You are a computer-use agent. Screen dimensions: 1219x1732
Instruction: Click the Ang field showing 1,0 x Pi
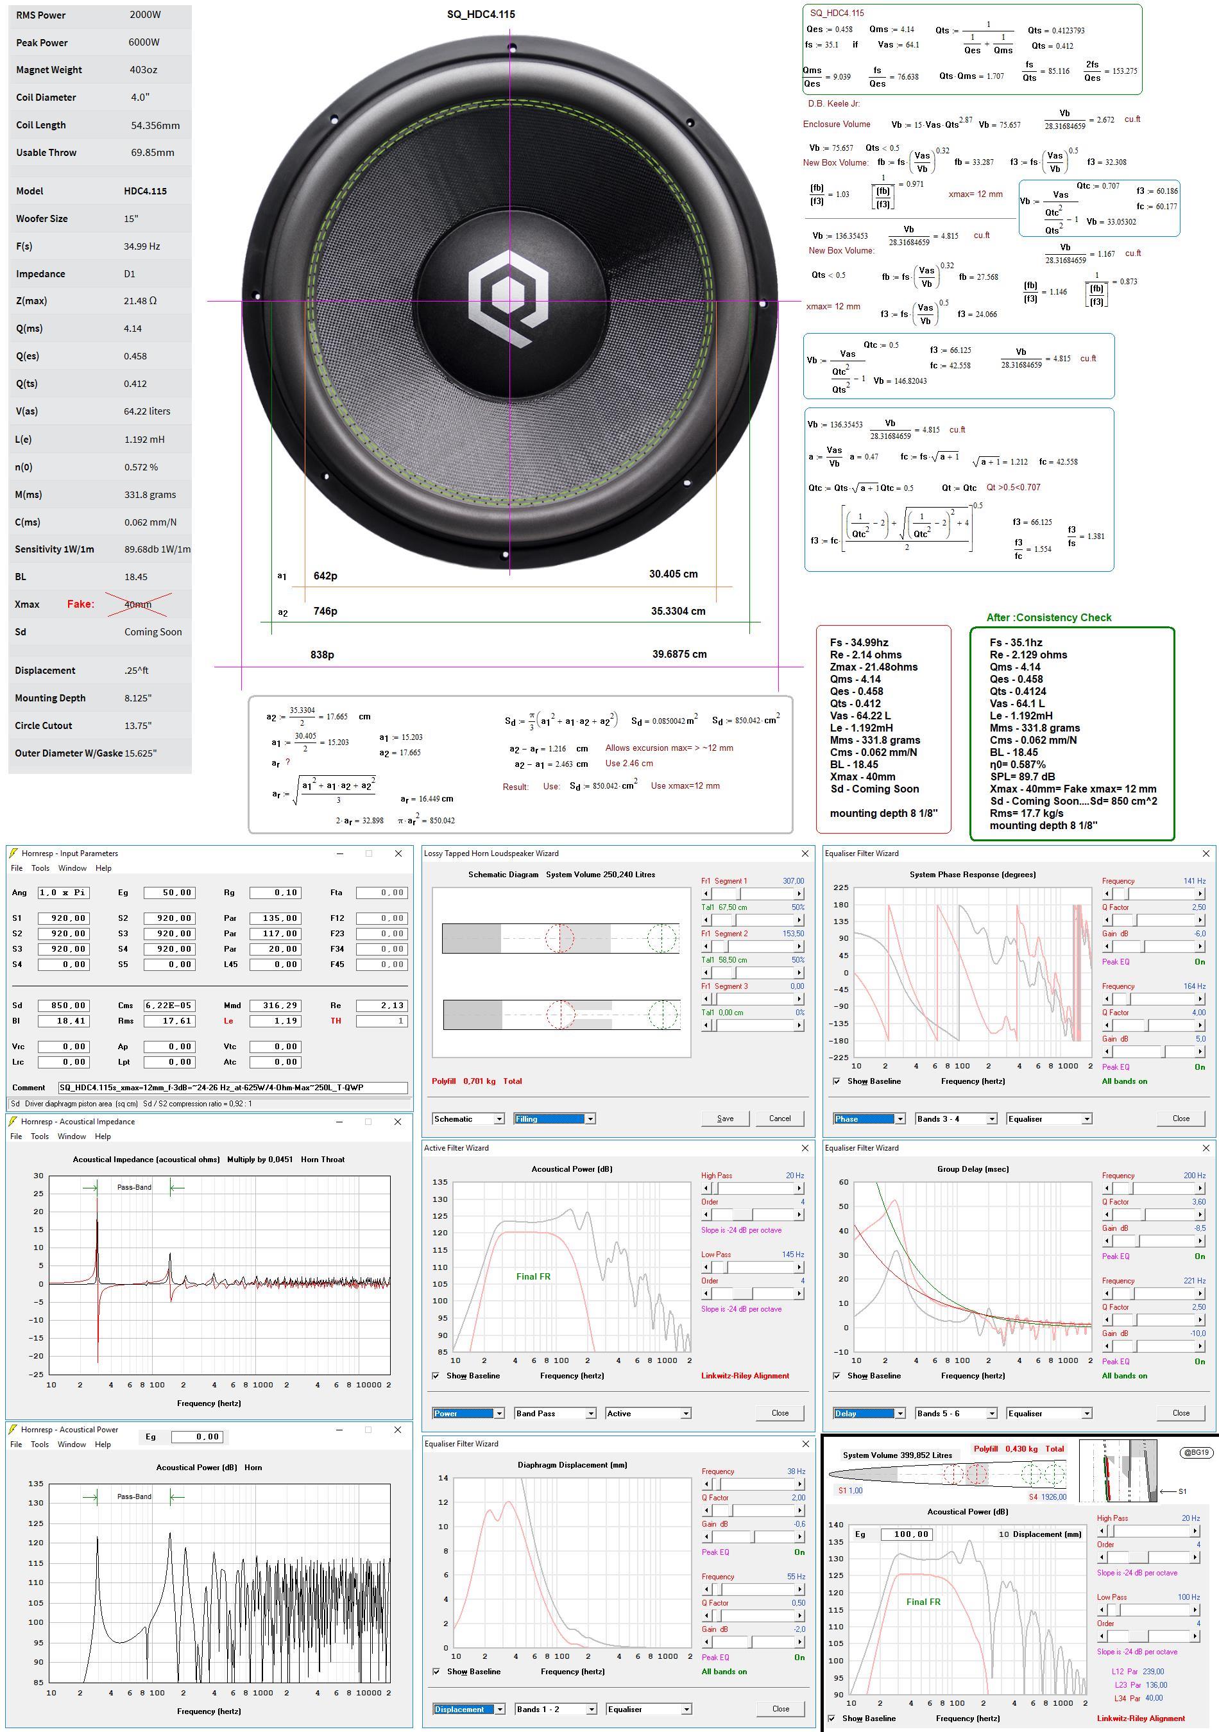click(64, 893)
